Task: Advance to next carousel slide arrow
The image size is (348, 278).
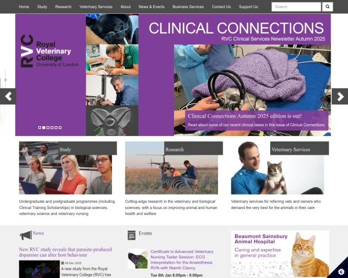Action: pyautogui.click(x=340, y=96)
